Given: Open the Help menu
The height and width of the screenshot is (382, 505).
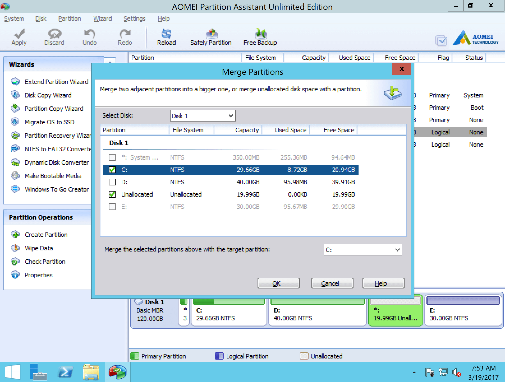Looking at the screenshot, I should (164, 18).
